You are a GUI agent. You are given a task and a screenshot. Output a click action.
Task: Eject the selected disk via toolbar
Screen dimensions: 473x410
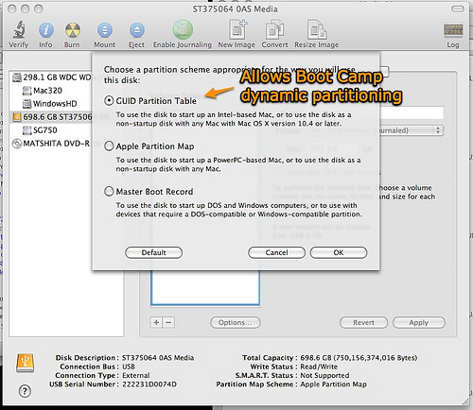click(x=137, y=30)
